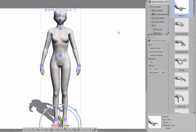Click the camera preset icon in launcher
The height and width of the screenshot is (132, 196).
[x=38, y=130]
